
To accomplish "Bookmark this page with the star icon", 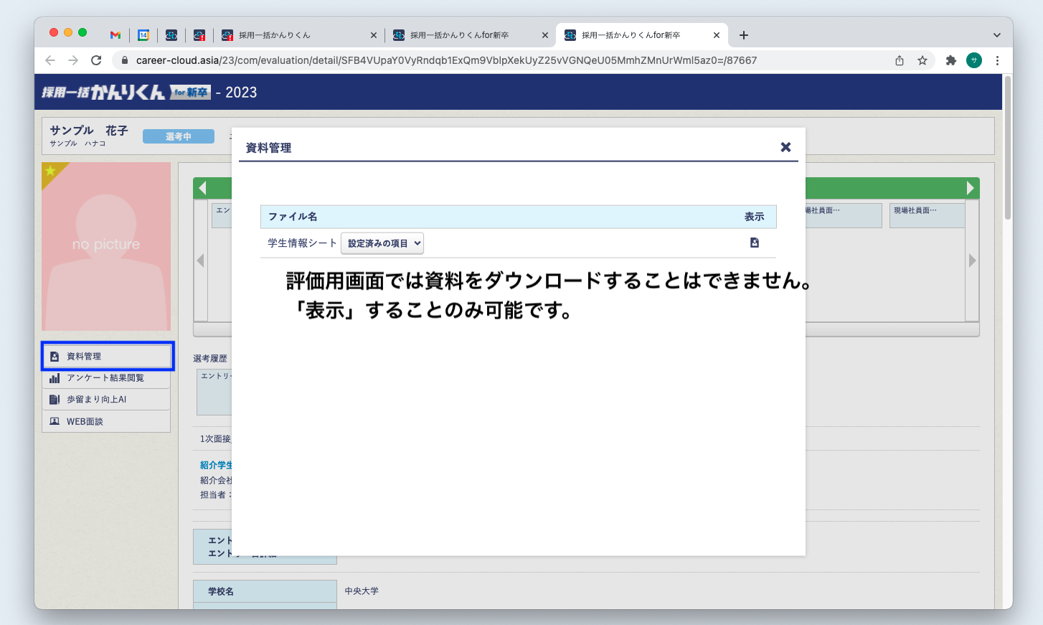I will (x=923, y=60).
